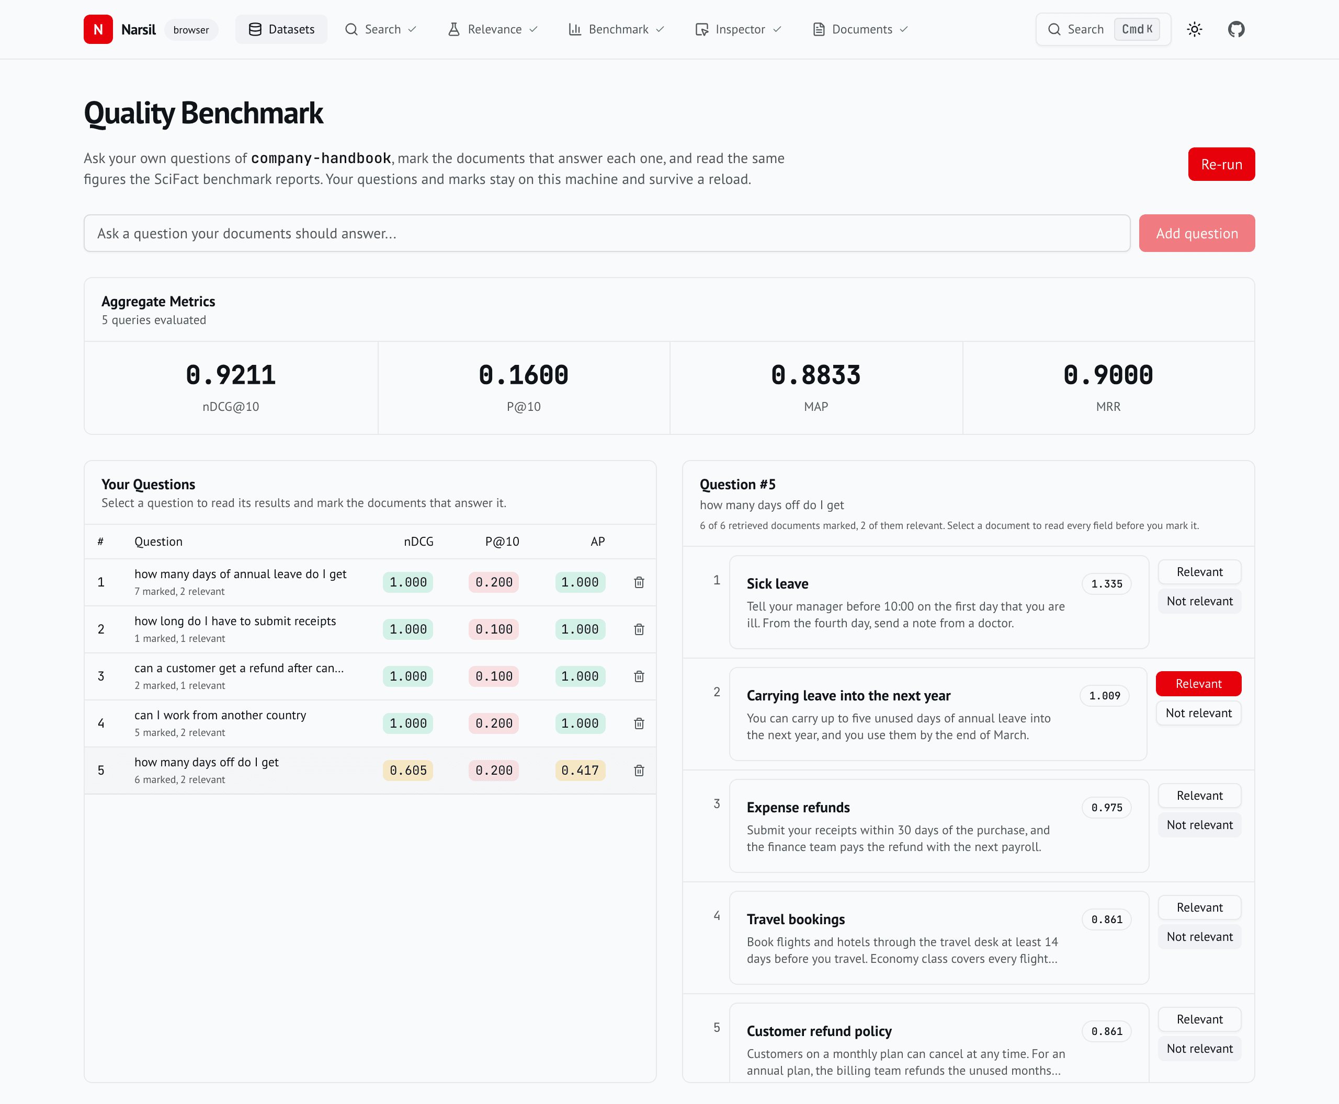Viewport: 1339px width, 1104px height.
Task: Delete the 'how many days off' question
Action: tap(639, 771)
